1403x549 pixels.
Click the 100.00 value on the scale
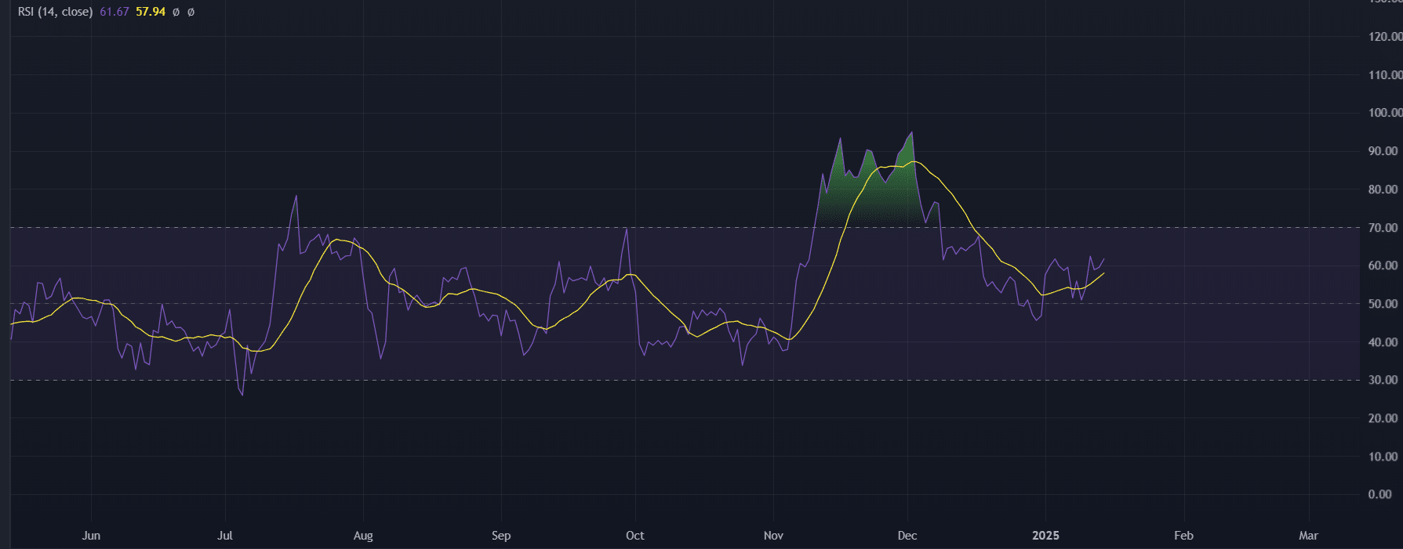point(1385,113)
